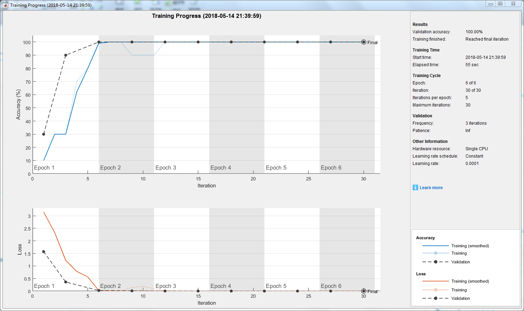This screenshot has height=311, width=524.
Task: Maximize the Training Progress window
Action: (x=500, y=4)
